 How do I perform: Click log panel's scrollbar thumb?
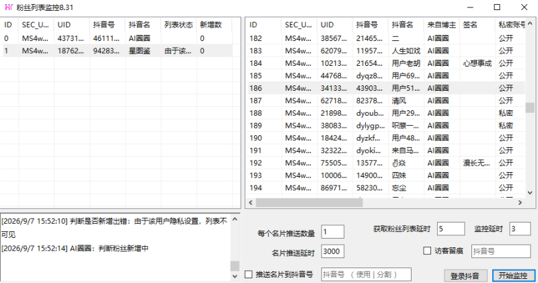235,266
